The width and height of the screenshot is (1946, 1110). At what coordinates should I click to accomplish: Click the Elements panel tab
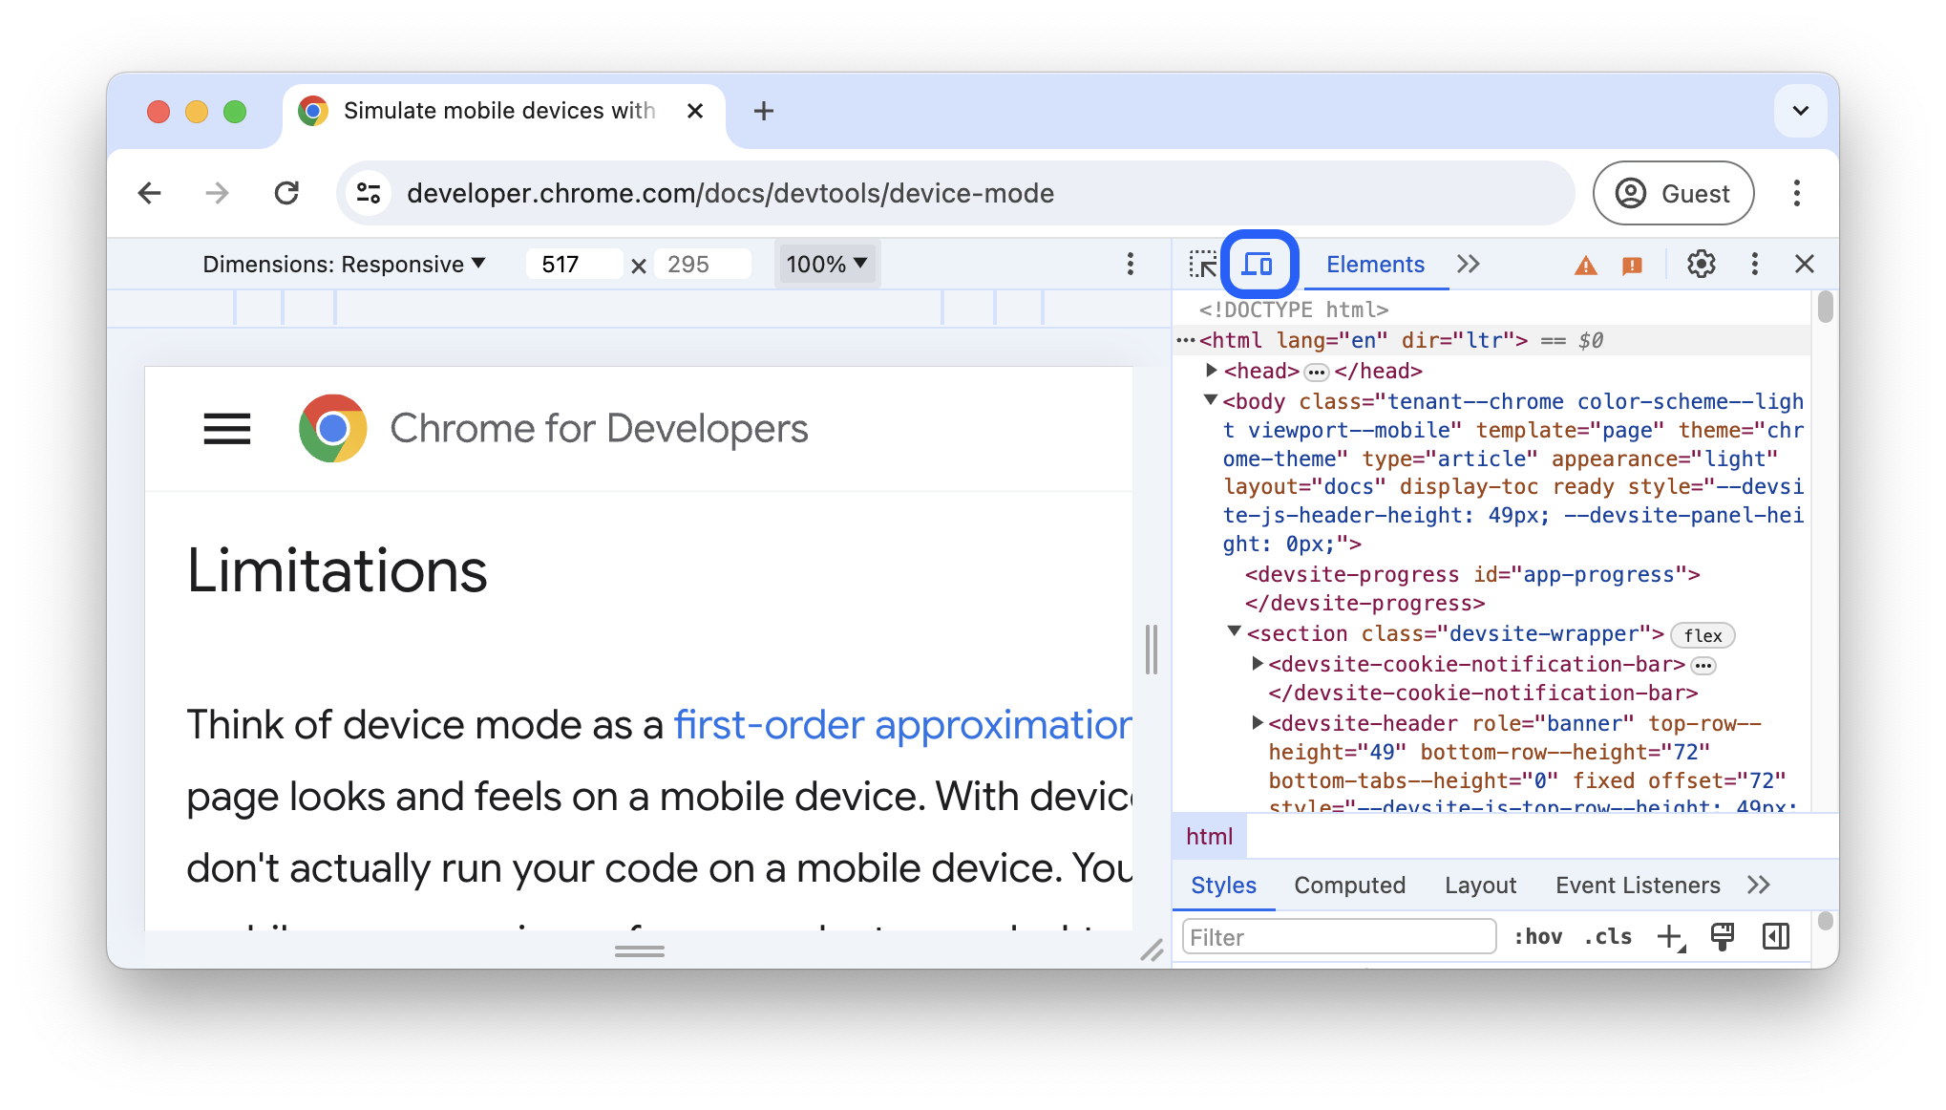tap(1374, 262)
